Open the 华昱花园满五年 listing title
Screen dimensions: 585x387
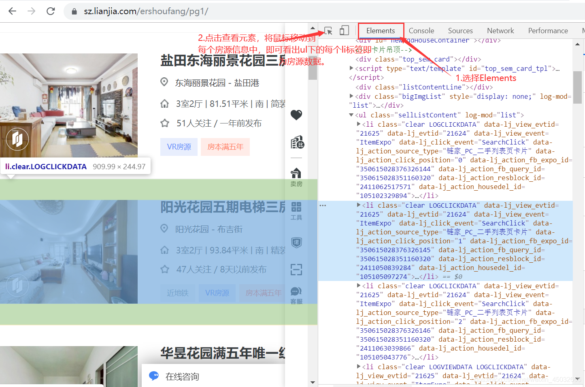tap(223, 353)
